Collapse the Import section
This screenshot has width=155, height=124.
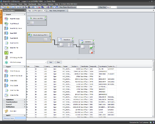pyautogui.click(x=25, y=15)
